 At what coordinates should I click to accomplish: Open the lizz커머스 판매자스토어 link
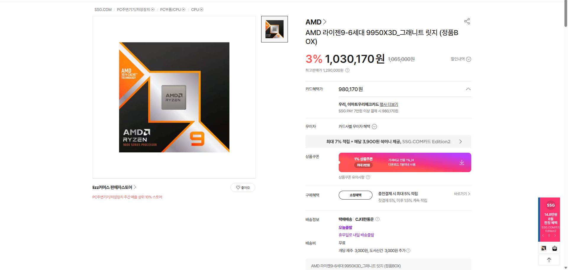(x=114, y=187)
